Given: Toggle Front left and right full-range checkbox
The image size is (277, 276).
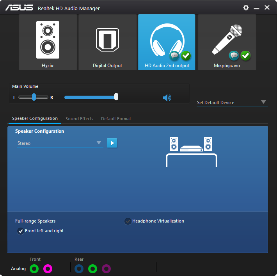Looking at the screenshot, I should (x=21, y=231).
